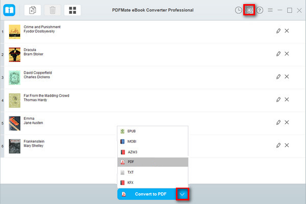Viewport: 306px width, 204px height.
Task: Choose EPUB output format
Action: (x=152, y=131)
